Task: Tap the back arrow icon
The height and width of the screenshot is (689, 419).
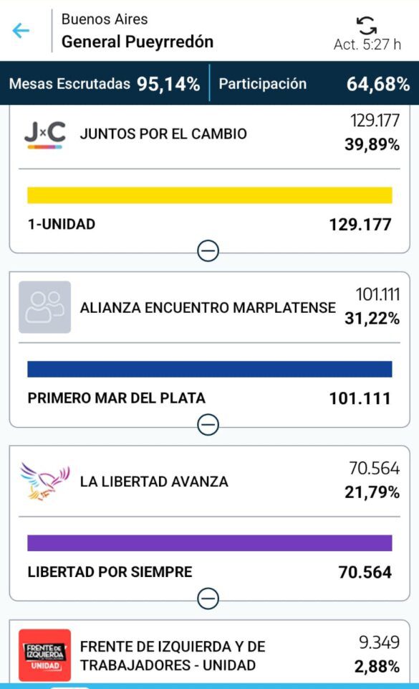Action: coord(21,31)
